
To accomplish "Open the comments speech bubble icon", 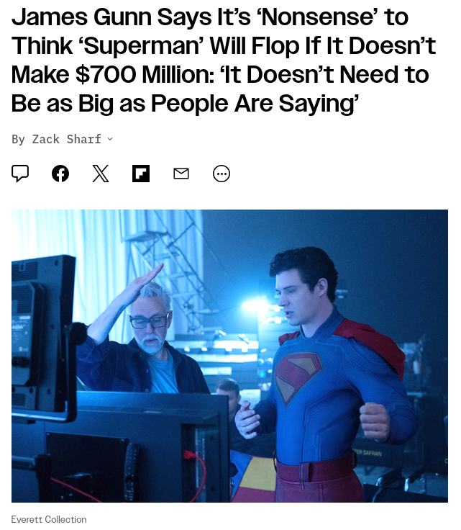I will point(20,174).
